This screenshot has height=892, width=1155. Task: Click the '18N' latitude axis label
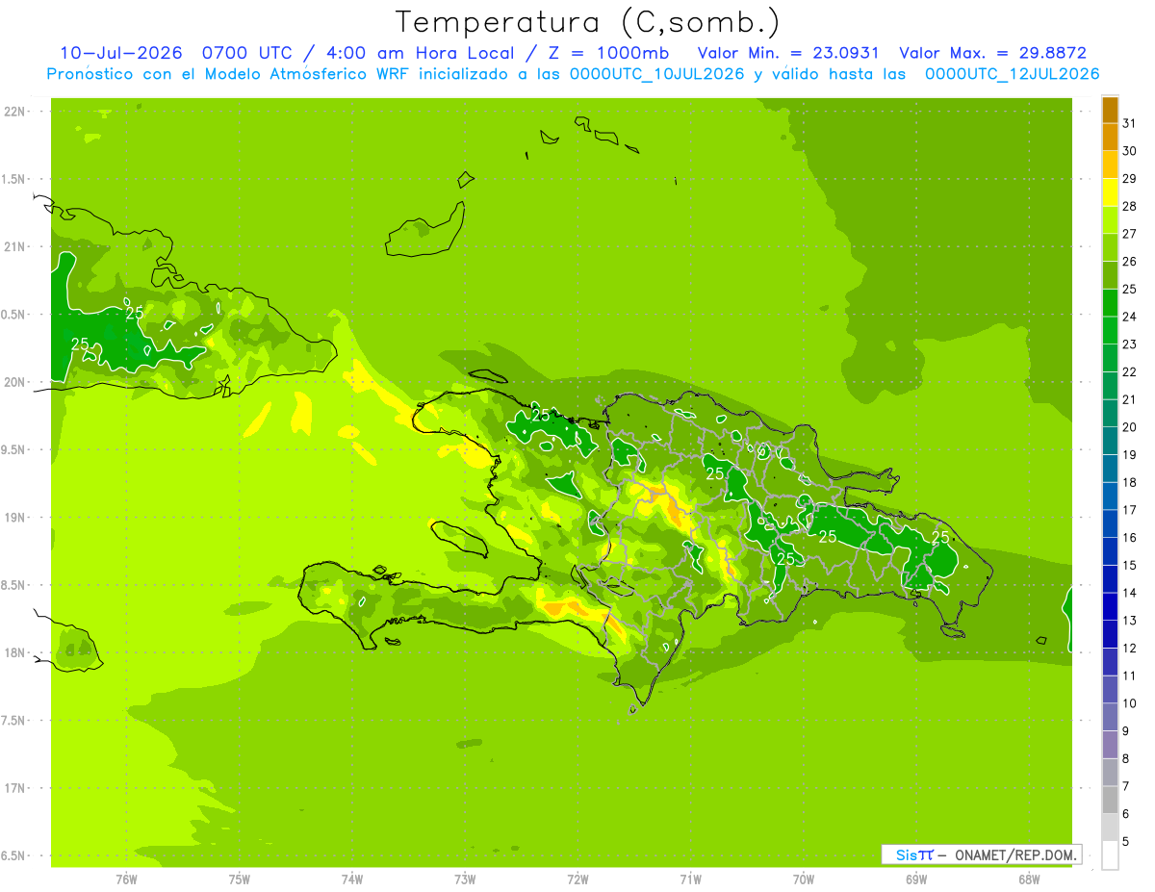coord(15,652)
